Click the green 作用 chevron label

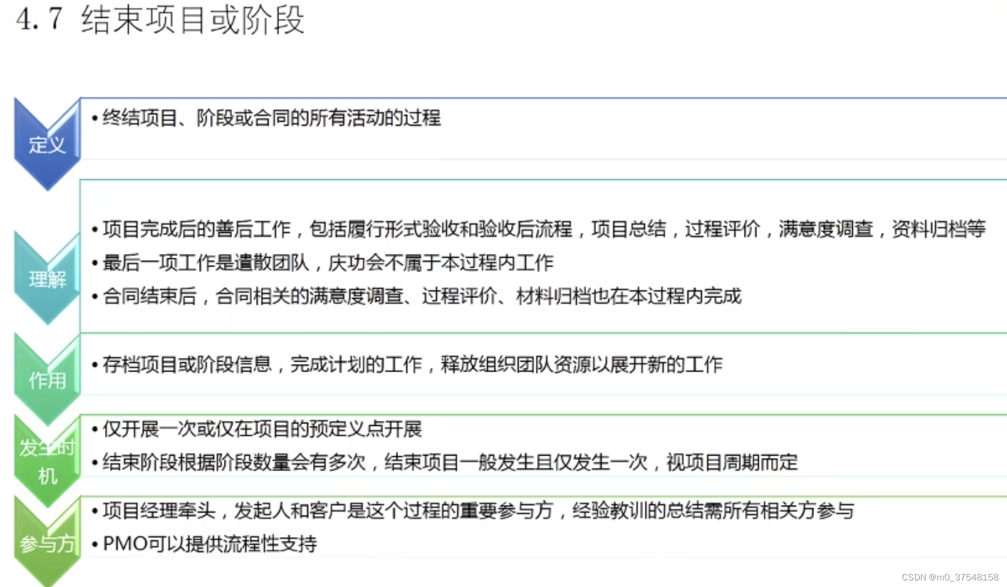[x=47, y=380]
